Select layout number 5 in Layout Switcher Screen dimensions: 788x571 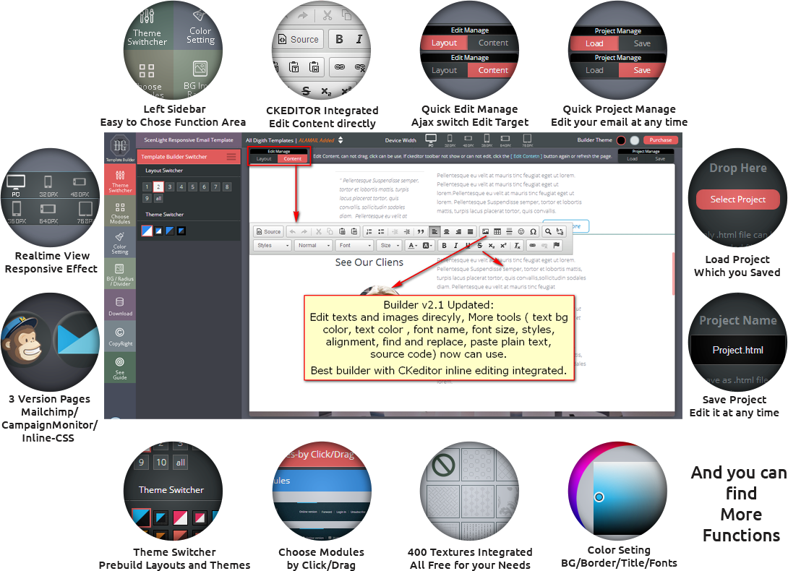[192, 186]
